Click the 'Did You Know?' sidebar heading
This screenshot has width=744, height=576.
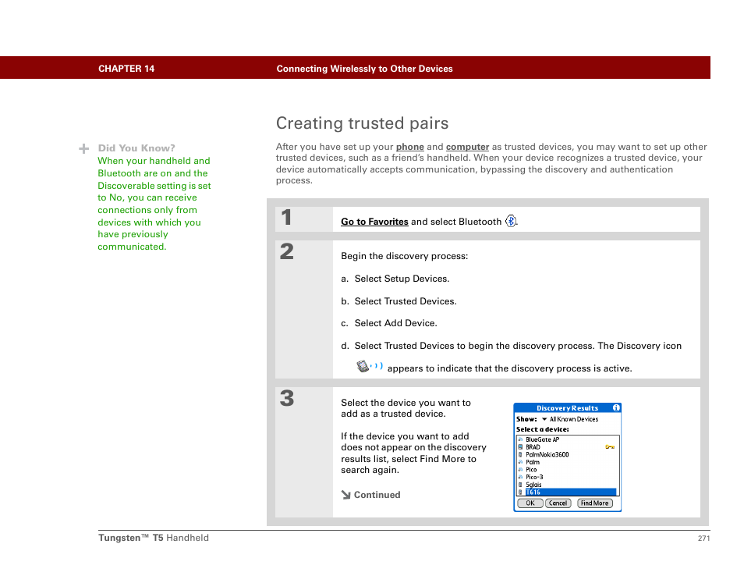(x=136, y=148)
